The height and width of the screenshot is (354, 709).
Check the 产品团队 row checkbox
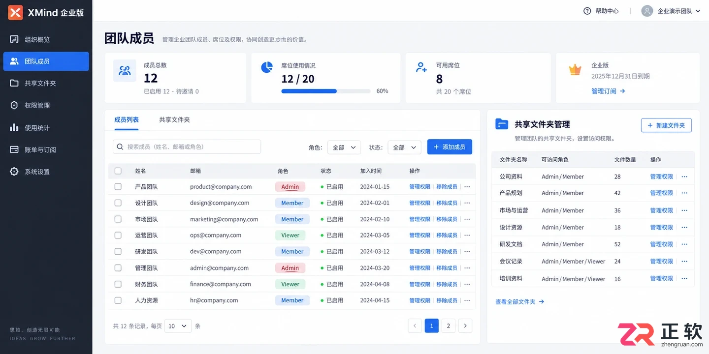click(x=118, y=187)
